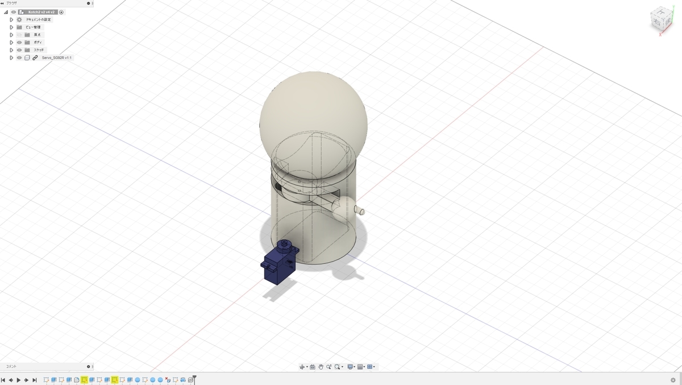The width and height of the screenshot is (682, 385).
Task: Select the gray rounded shell feature in timeline
Action: (x=77, y=379)
